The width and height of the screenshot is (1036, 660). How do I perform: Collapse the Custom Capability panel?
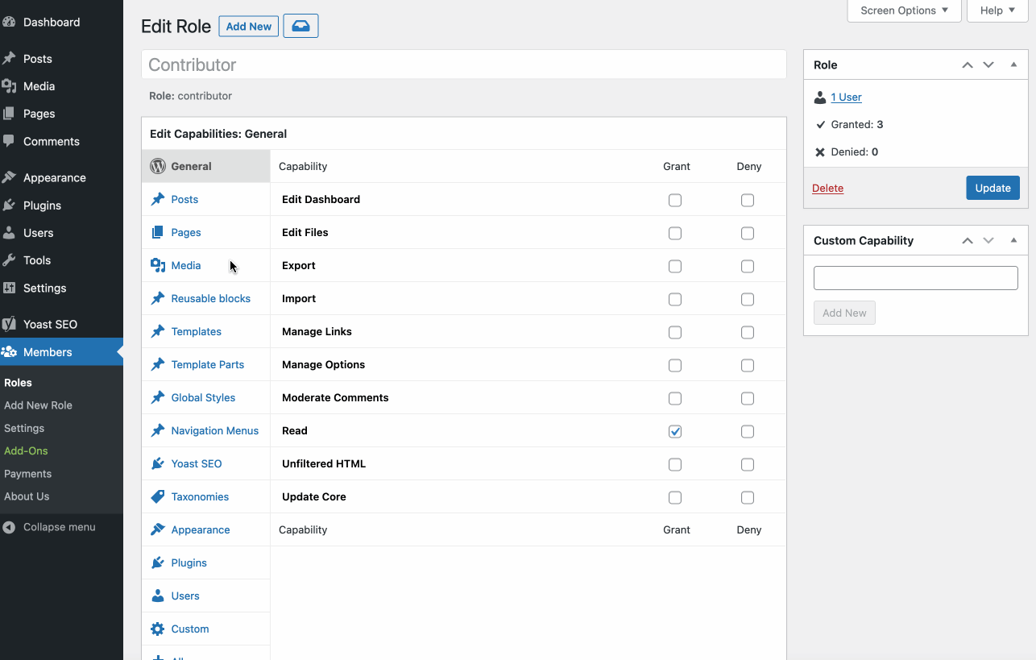coord(1013,240)
